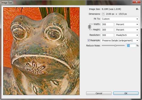Viewport: 142px width, 100px height.
Task: Click Cancel to dismiss dialog
Action: [99, 93]
